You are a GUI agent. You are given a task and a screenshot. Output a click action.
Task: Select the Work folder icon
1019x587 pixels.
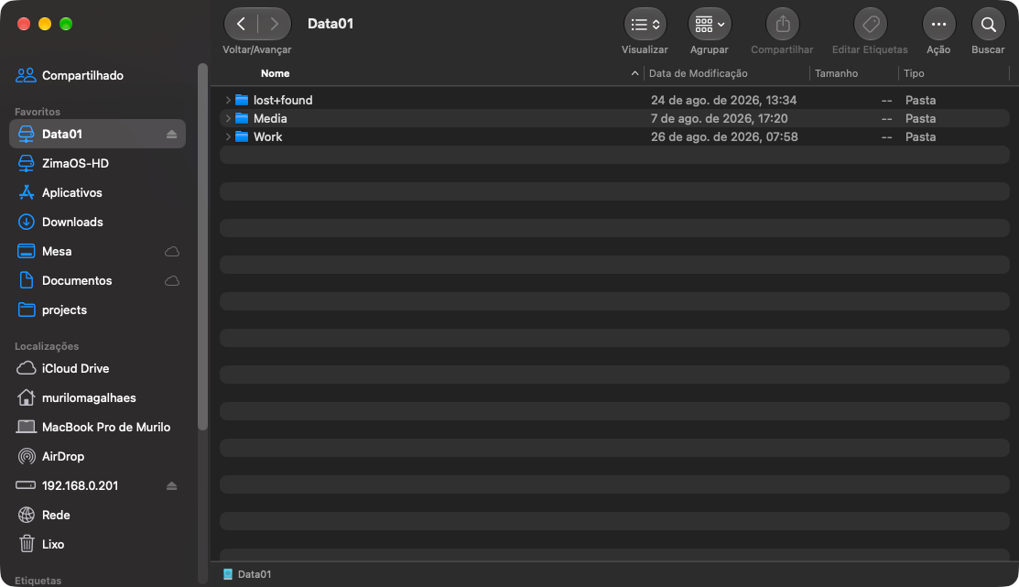point(242,136)
